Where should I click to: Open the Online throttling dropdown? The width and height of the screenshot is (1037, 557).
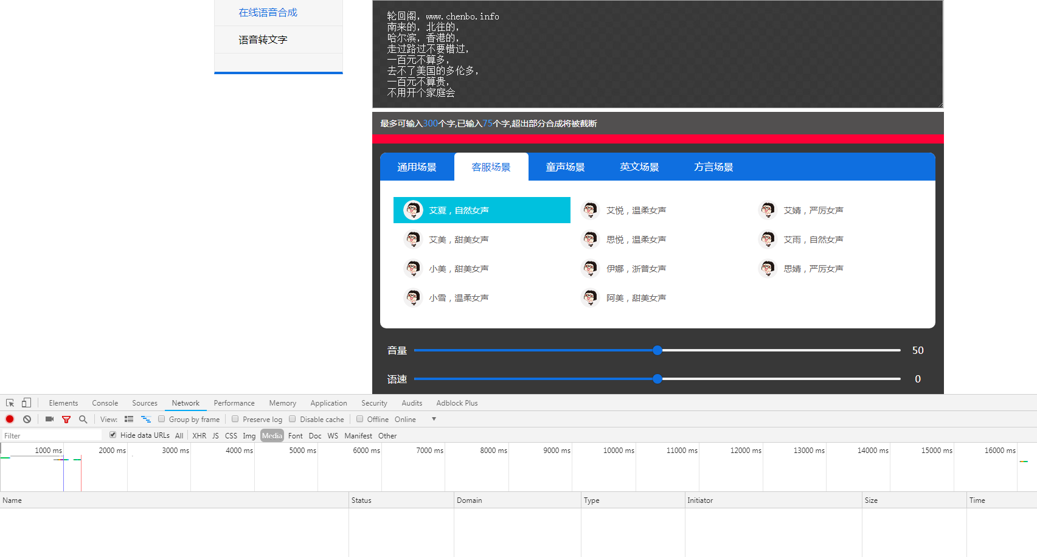[x=434, y=419]
